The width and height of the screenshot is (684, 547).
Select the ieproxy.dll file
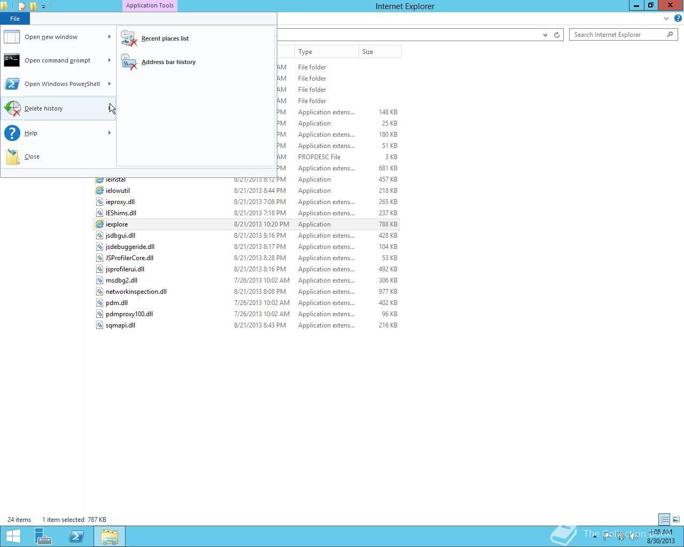tap(120, 202)
